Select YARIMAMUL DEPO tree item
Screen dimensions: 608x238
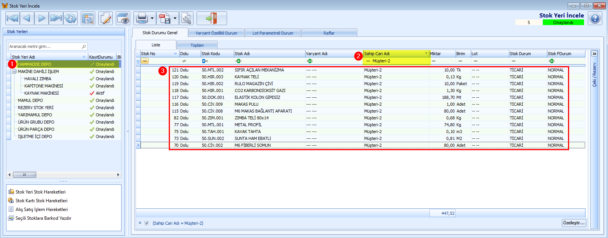tap(35, 115)
